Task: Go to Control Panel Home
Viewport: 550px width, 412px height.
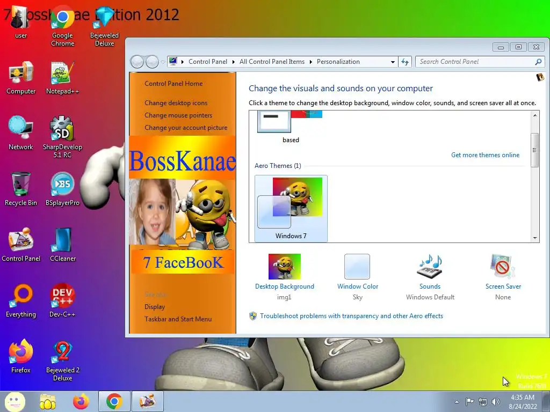Action: 173,83
